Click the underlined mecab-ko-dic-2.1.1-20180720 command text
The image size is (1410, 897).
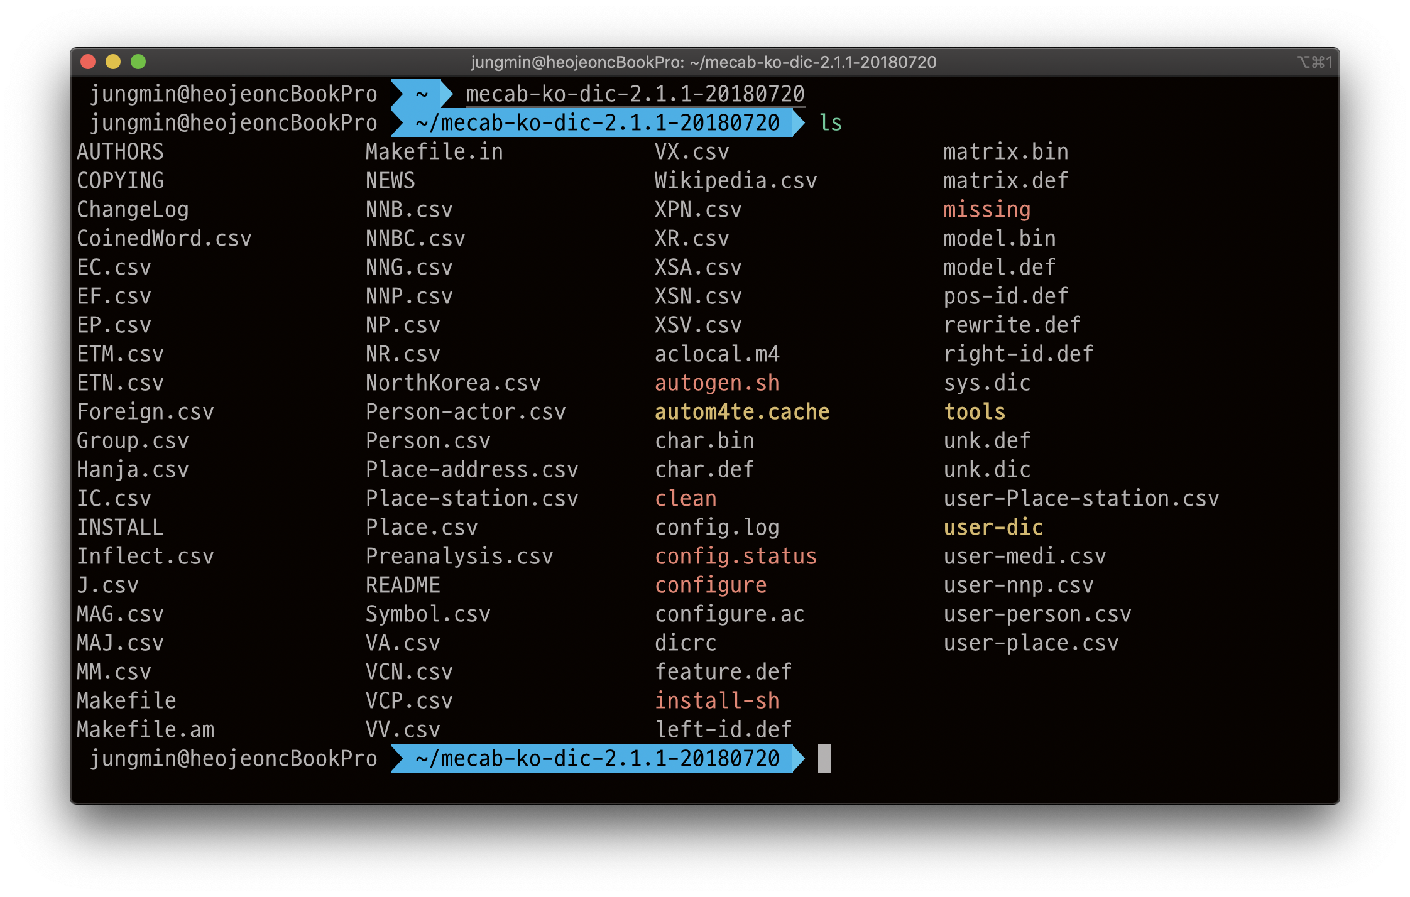pos(635,94)
